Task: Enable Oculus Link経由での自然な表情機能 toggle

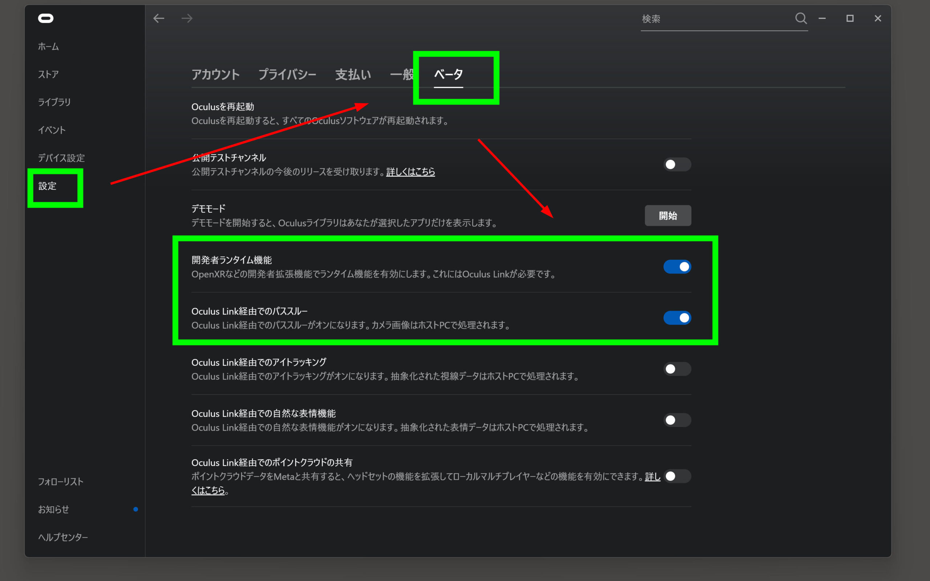Action: [x=677, y=420]
